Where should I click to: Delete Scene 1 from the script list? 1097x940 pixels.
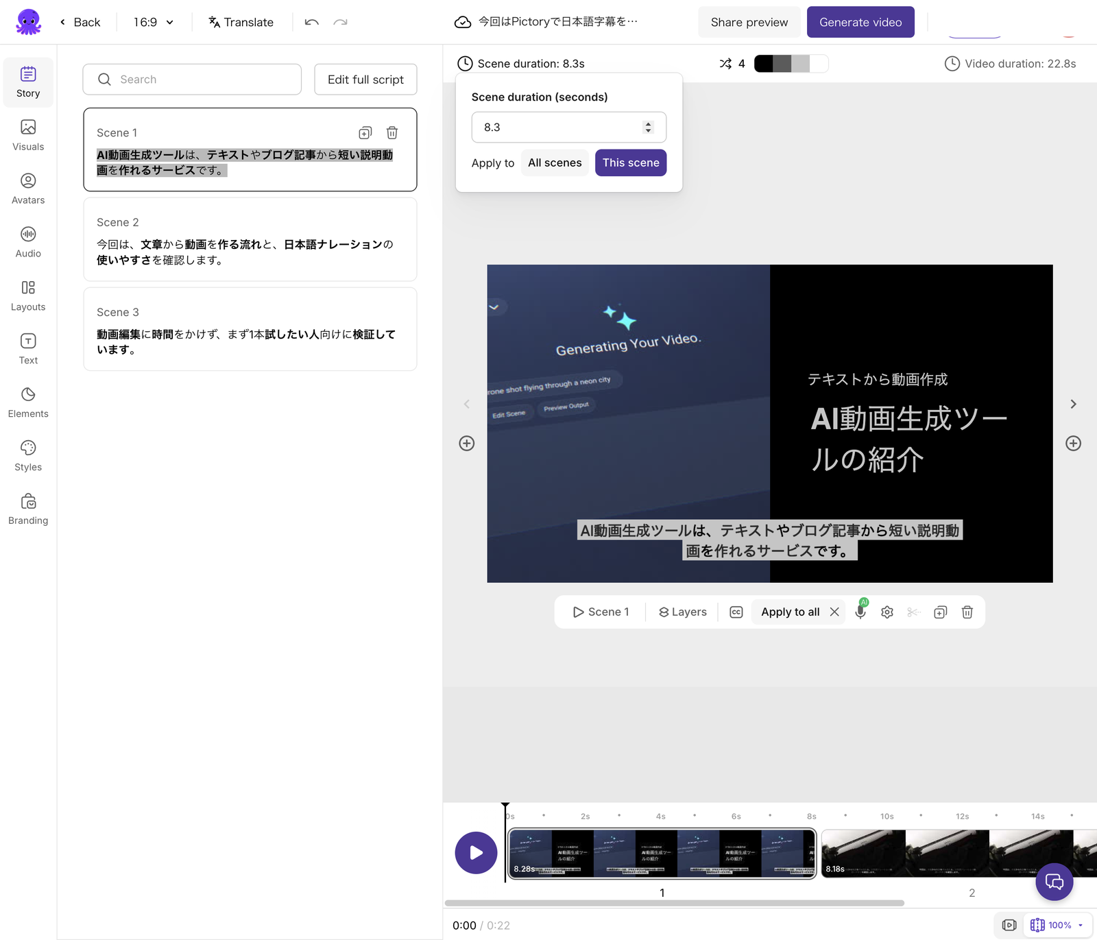click(392, 132)
